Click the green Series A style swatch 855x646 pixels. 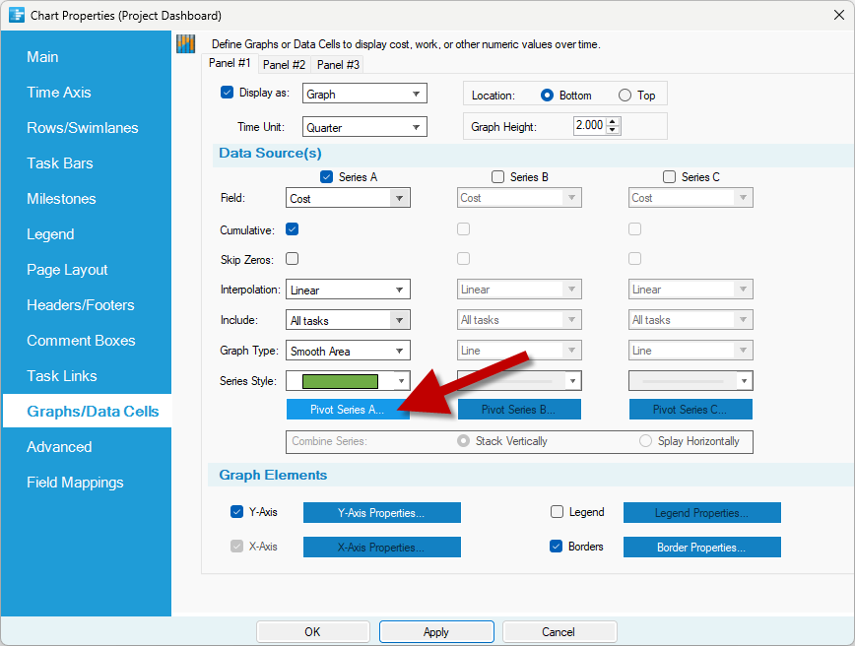pyautogui.click(x=340, y=381)
